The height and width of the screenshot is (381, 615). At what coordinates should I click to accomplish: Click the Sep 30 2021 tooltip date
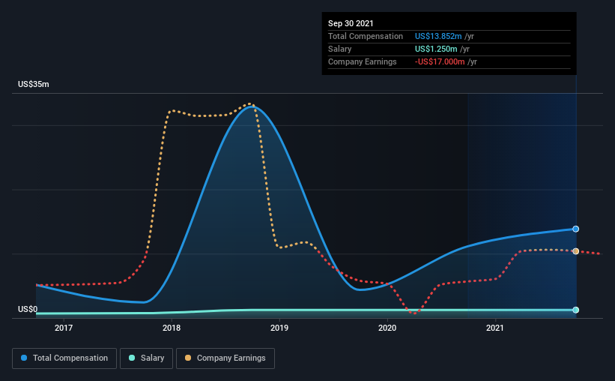[351, 23]
